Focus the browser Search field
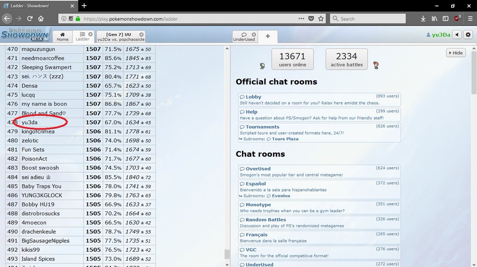 click(x=368, y=19)
